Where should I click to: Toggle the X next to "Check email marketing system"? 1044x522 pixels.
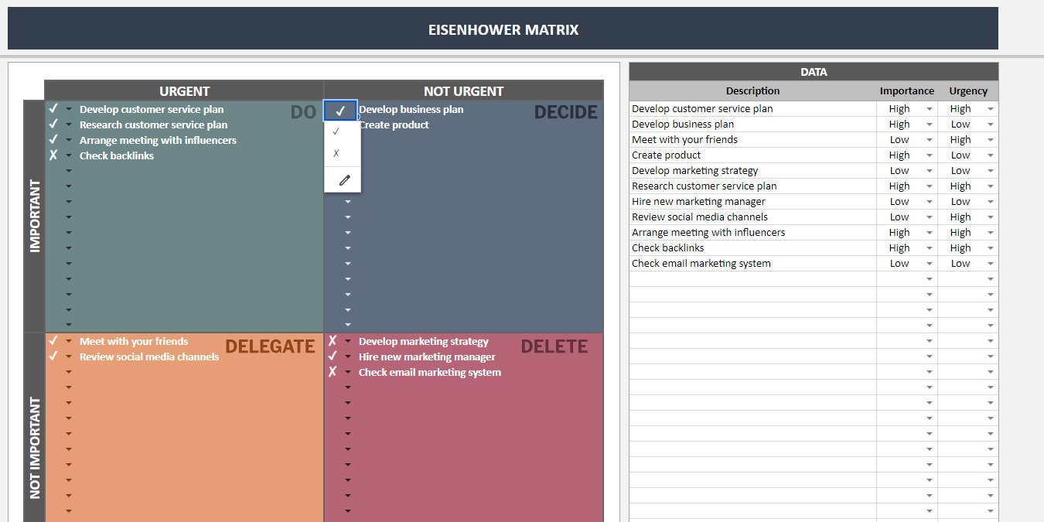point(333,372)
